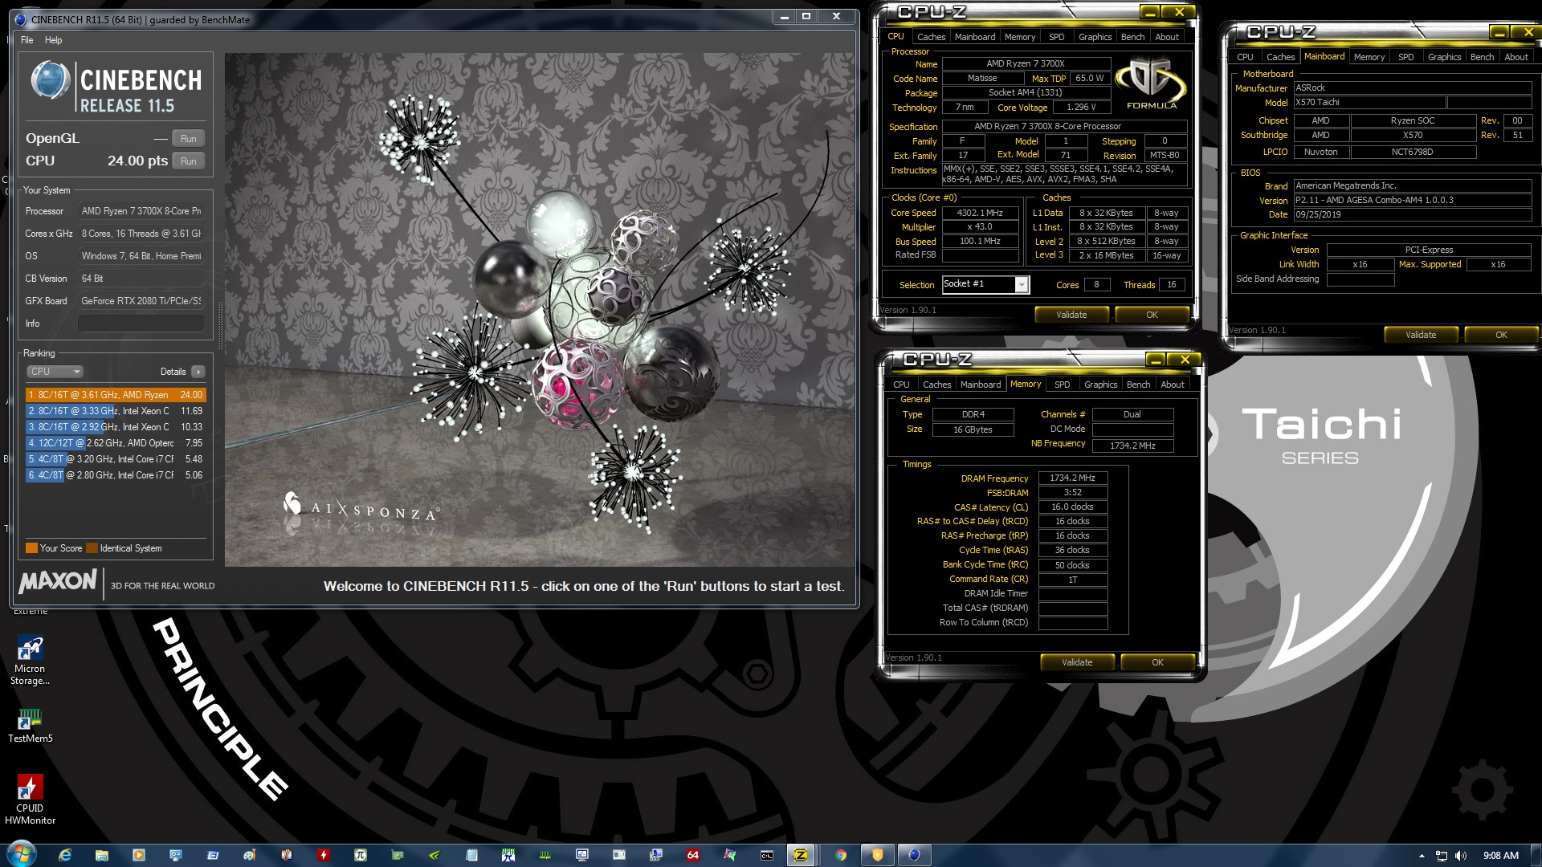
Task: Open the CPUID HWMonitor desktop icon
Action: point(30,799)
